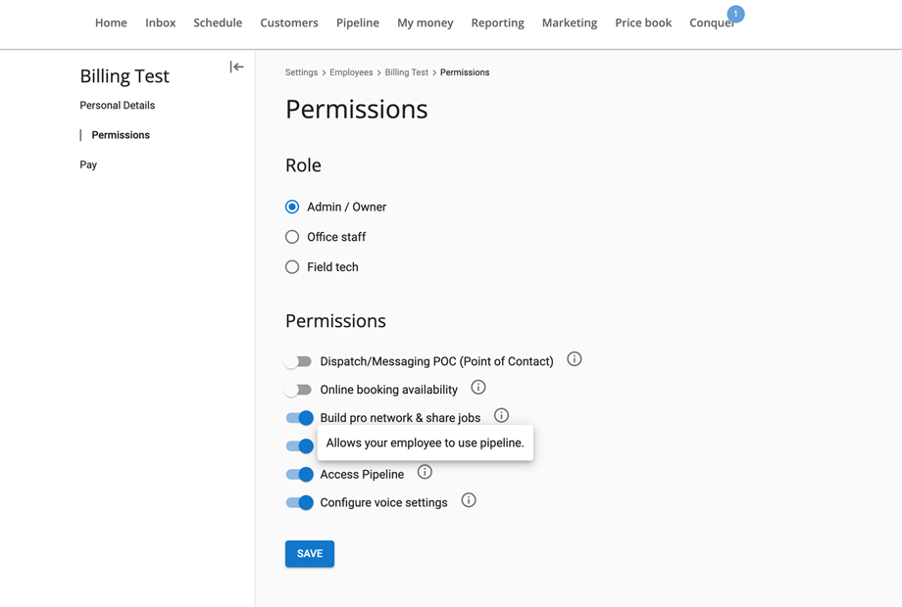The height and width of the screenshot is (607, 902).
Task: Click info icon for Dispatch/Messaging POC
Action: 575,359
